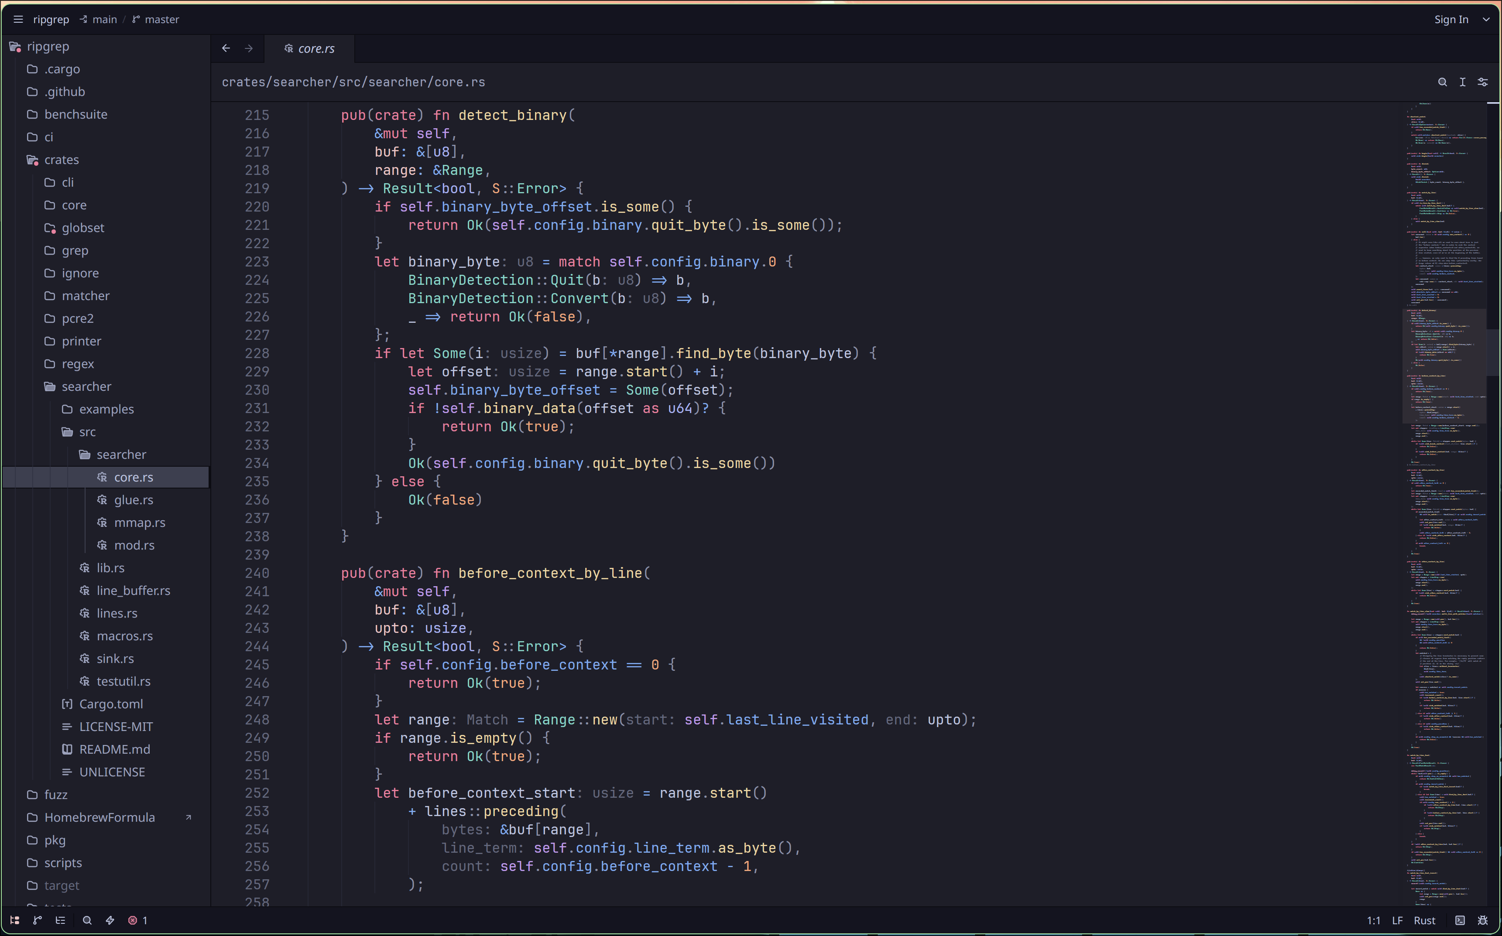Click line number 228 in gutter
The width and height of the screenshot is (1502, 936).
257,353
